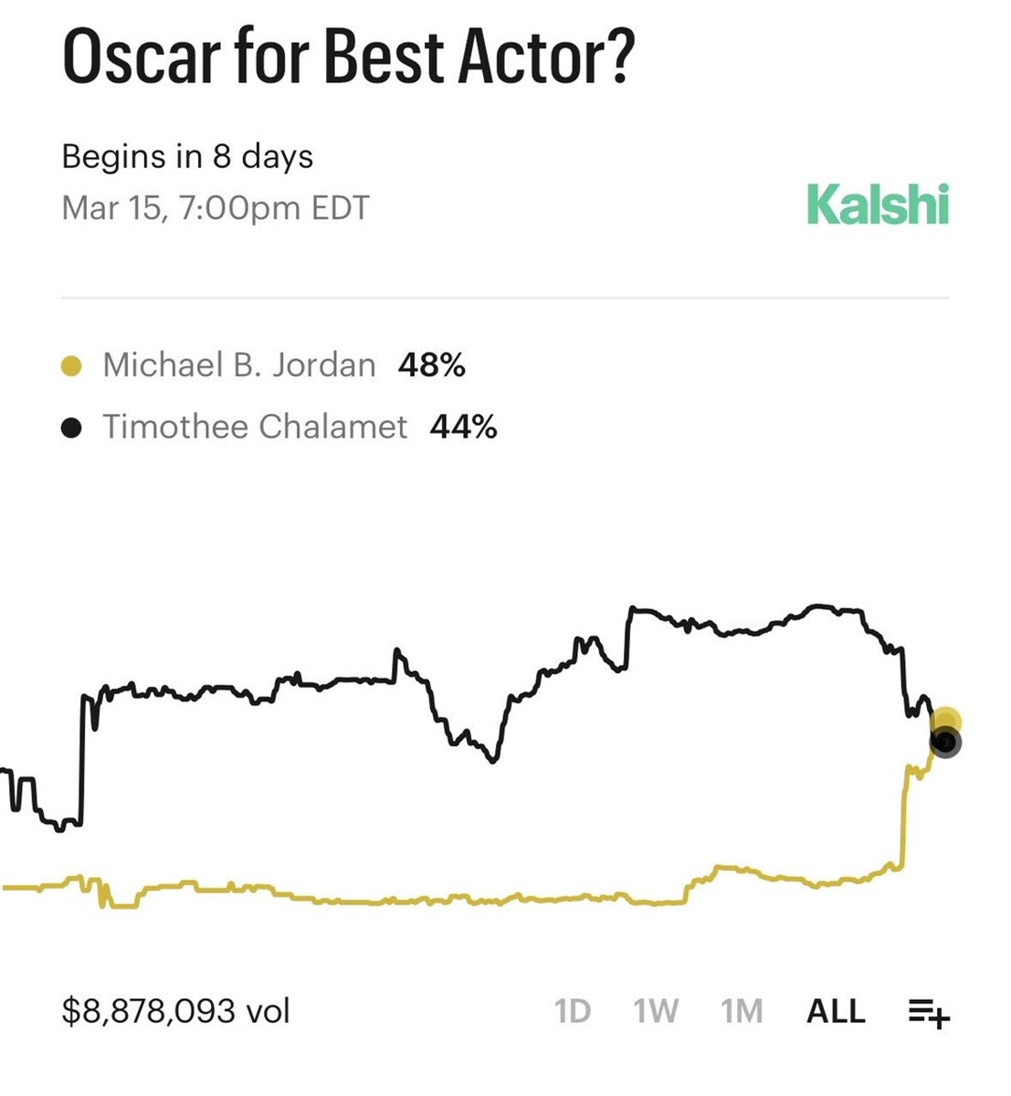
Task: Click the yellow endpoint marker on chart
Action: click(947, 722)
